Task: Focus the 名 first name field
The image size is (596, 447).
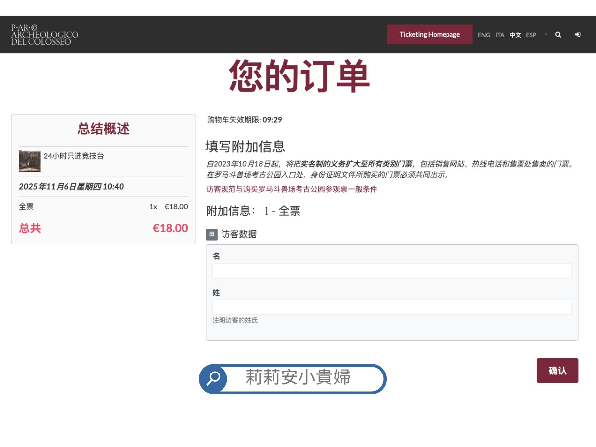Action: [x=392, y=271]
